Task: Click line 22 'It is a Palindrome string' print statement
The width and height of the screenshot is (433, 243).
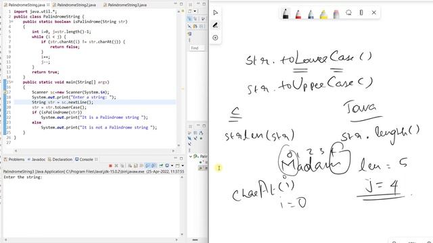Action: (x=95, y=117)
